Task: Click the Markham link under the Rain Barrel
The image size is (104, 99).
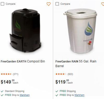Action: 79,95
